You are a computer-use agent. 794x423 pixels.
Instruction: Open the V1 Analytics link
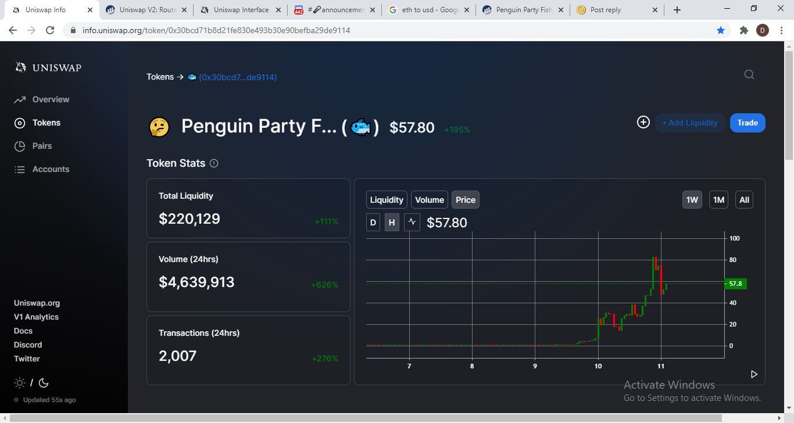coord(36,317)
